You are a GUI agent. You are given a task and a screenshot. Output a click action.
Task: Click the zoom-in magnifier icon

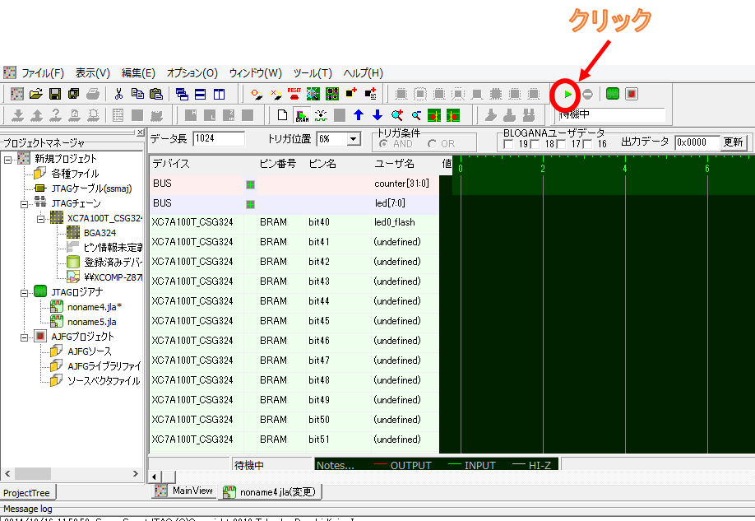[x=397, y=115]
